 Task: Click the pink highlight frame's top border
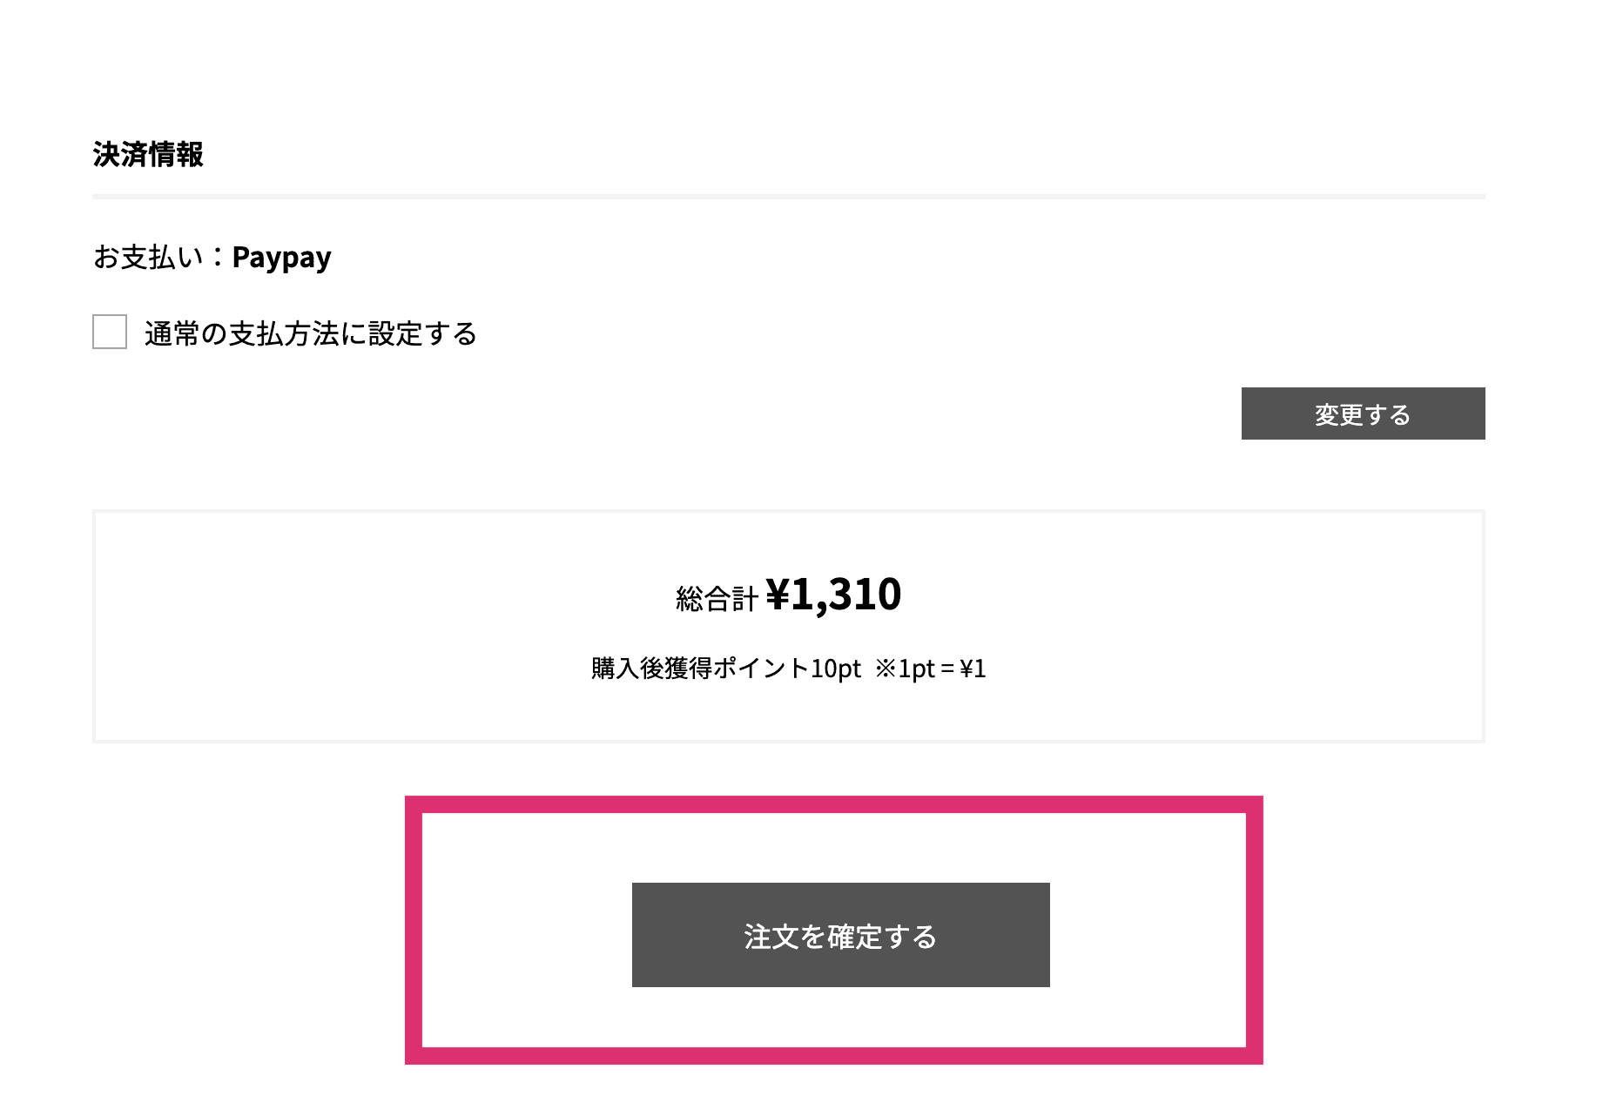833,804
